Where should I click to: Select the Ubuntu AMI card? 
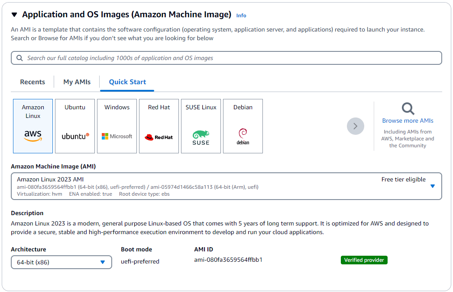[x=74, y=126]
